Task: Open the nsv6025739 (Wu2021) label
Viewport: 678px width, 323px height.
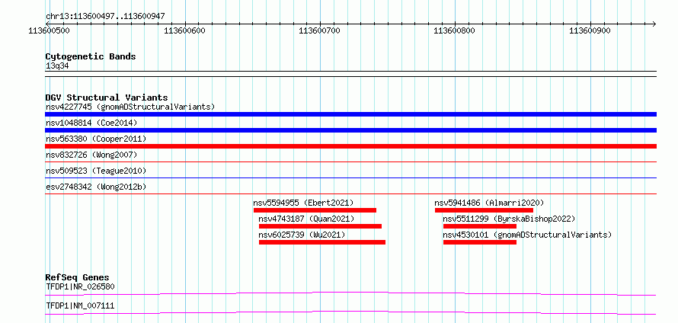Action: (302, 235)
